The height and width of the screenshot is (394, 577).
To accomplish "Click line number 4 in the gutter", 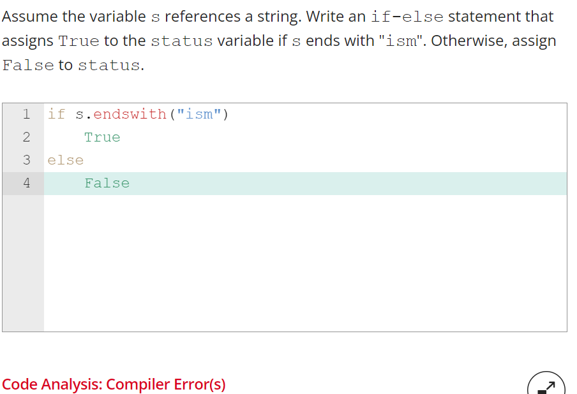I will pyautogui.click(x=26, y=183).
